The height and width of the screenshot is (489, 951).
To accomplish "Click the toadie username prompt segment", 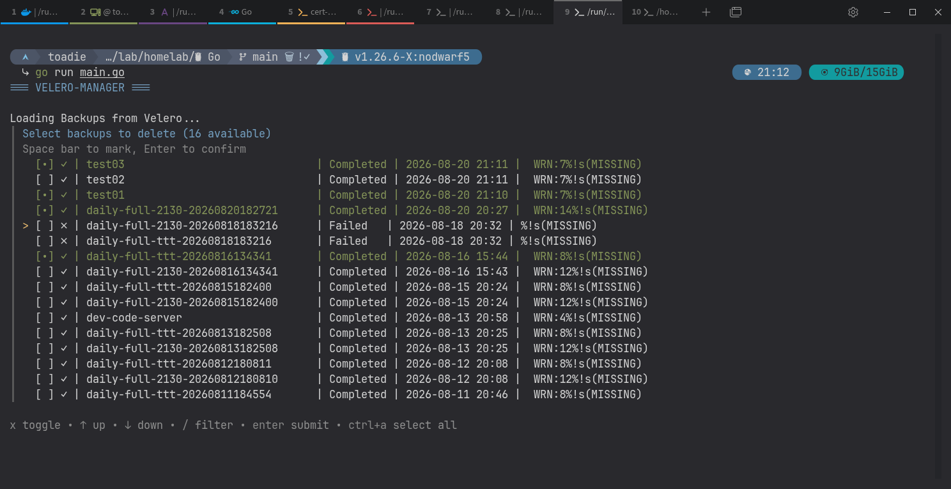I will [x=67, y=57].
